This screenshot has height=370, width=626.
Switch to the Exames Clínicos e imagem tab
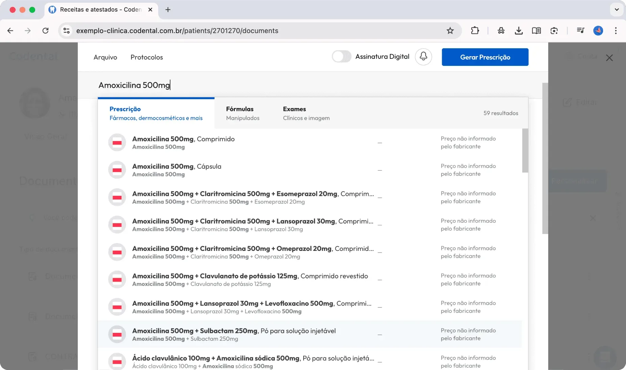(x=306, y=113)
